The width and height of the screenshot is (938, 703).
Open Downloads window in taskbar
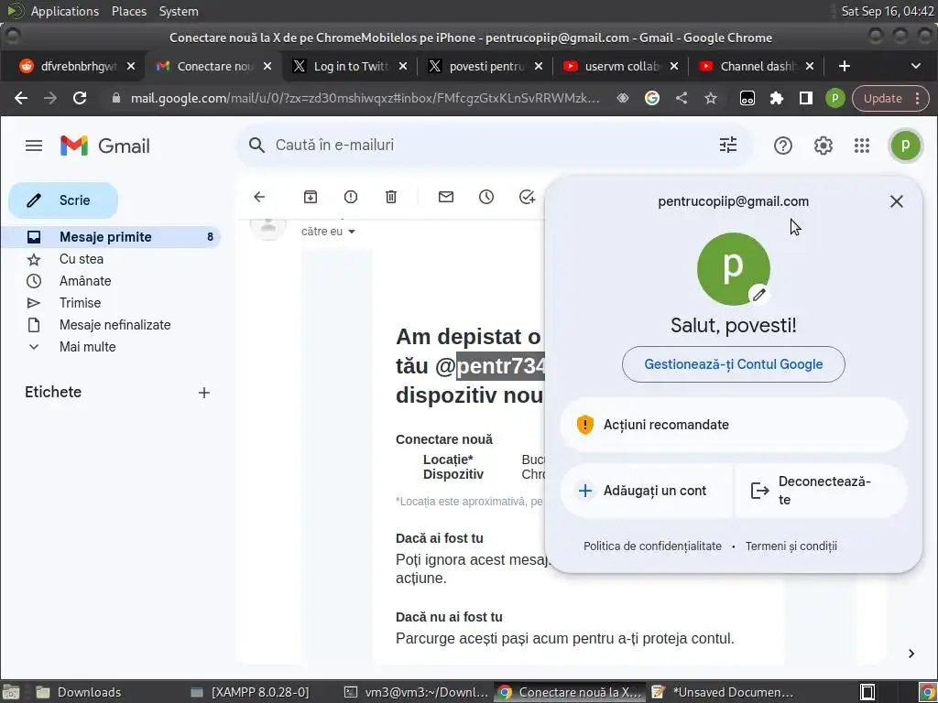coord(78,692)
